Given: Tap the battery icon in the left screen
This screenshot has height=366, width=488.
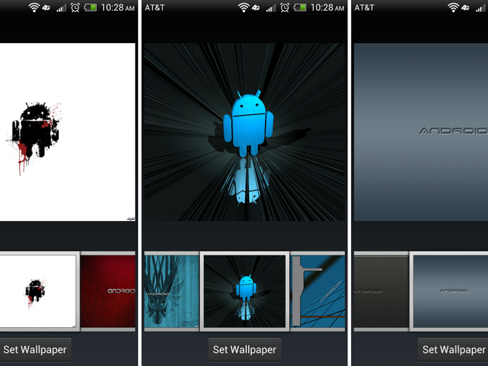Looking at the screenshot, I should pyautogui.click(x=90, y=7).
